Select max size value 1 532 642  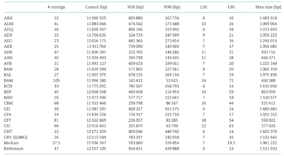point(268,137)
